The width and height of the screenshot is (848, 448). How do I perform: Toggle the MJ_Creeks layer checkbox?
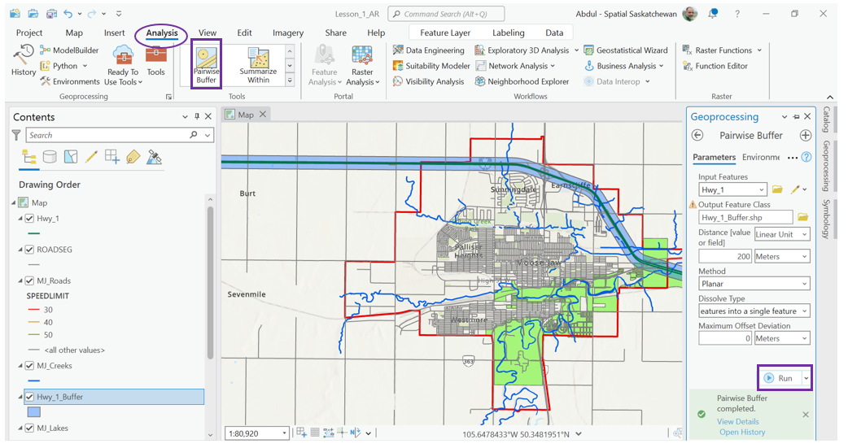[x=29, y=366]
